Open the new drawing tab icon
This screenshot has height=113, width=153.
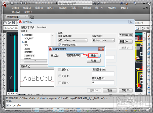click(32, 17)
